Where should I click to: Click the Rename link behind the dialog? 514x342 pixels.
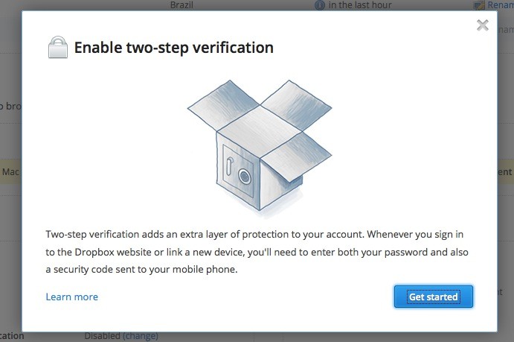click(x=500, y=4)
